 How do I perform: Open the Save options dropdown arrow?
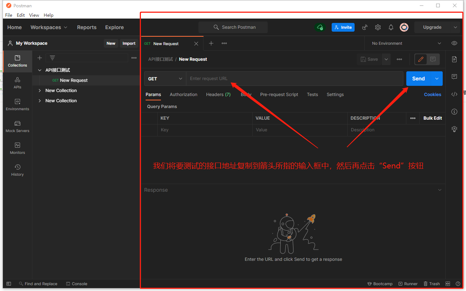tap(386, 59)
